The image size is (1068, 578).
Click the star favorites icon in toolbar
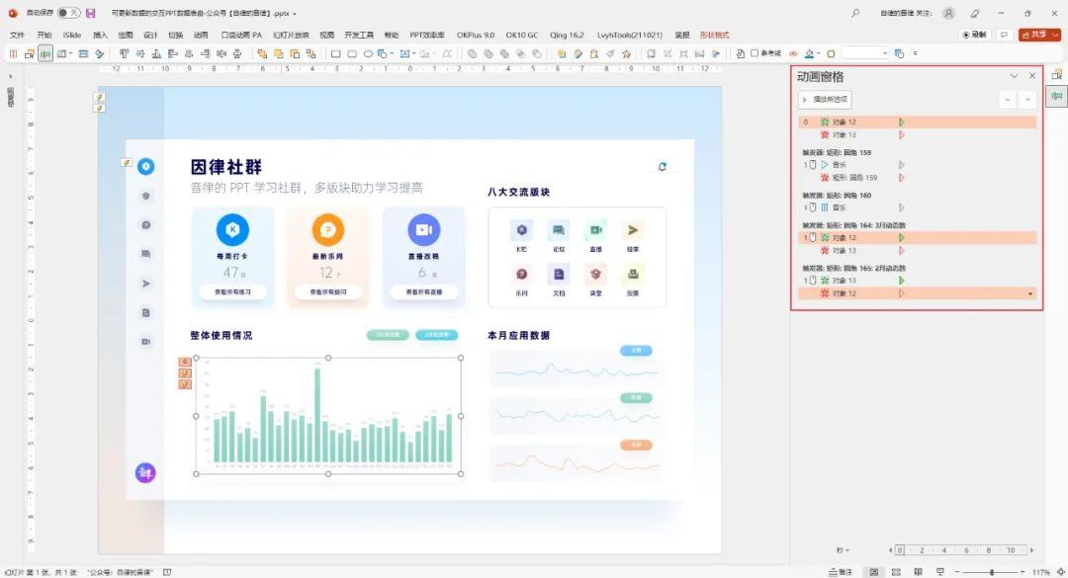[626, 53]
